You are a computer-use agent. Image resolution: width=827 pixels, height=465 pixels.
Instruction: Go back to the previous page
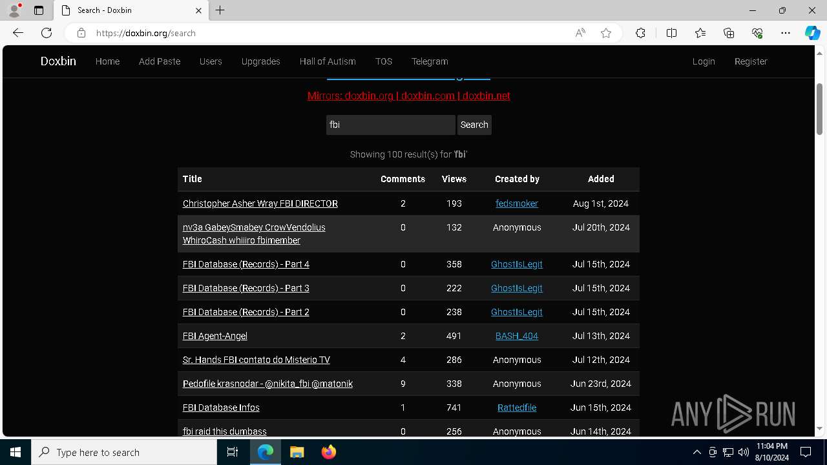[18, 33]
